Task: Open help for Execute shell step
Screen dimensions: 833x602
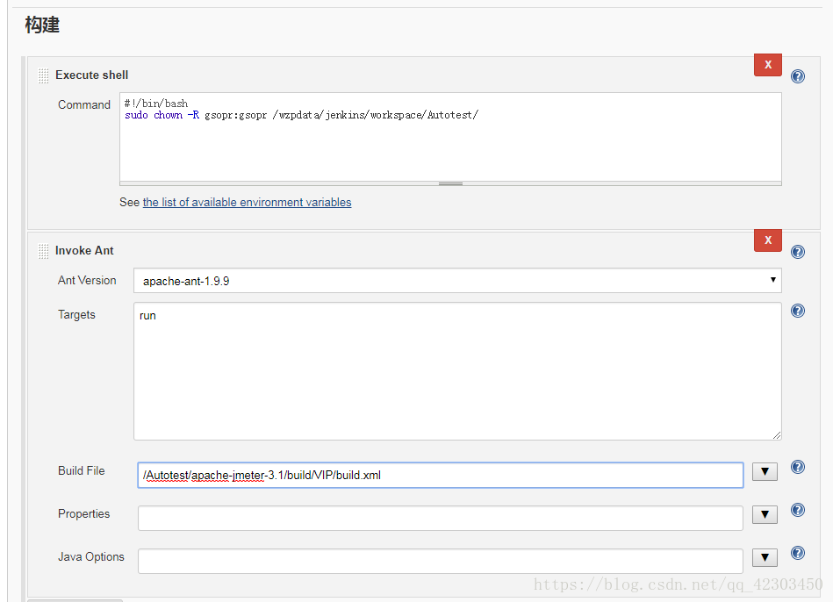Action: click(797, 76)
